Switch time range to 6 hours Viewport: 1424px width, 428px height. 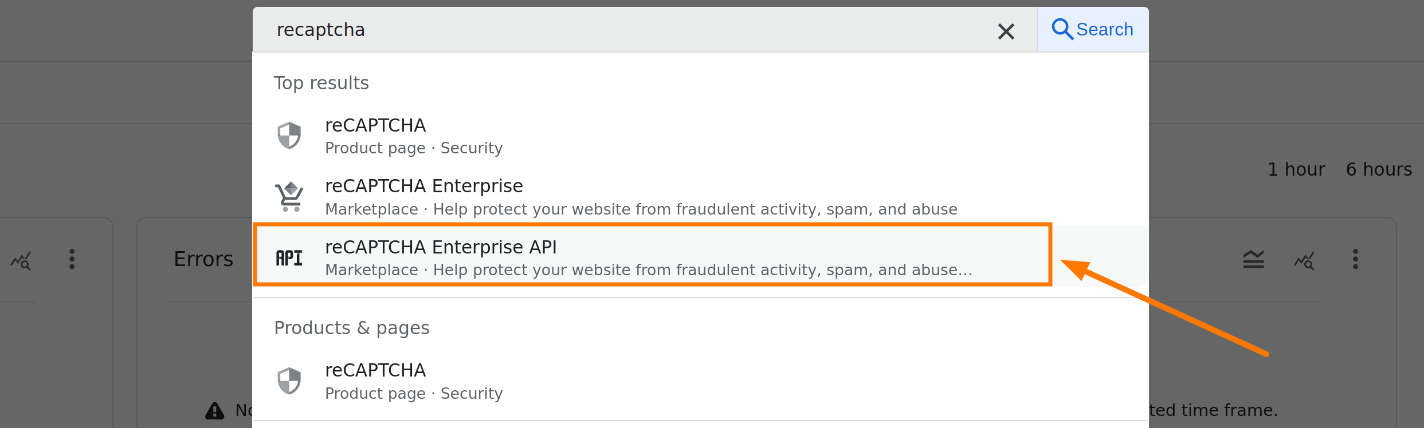(1379, 169)
